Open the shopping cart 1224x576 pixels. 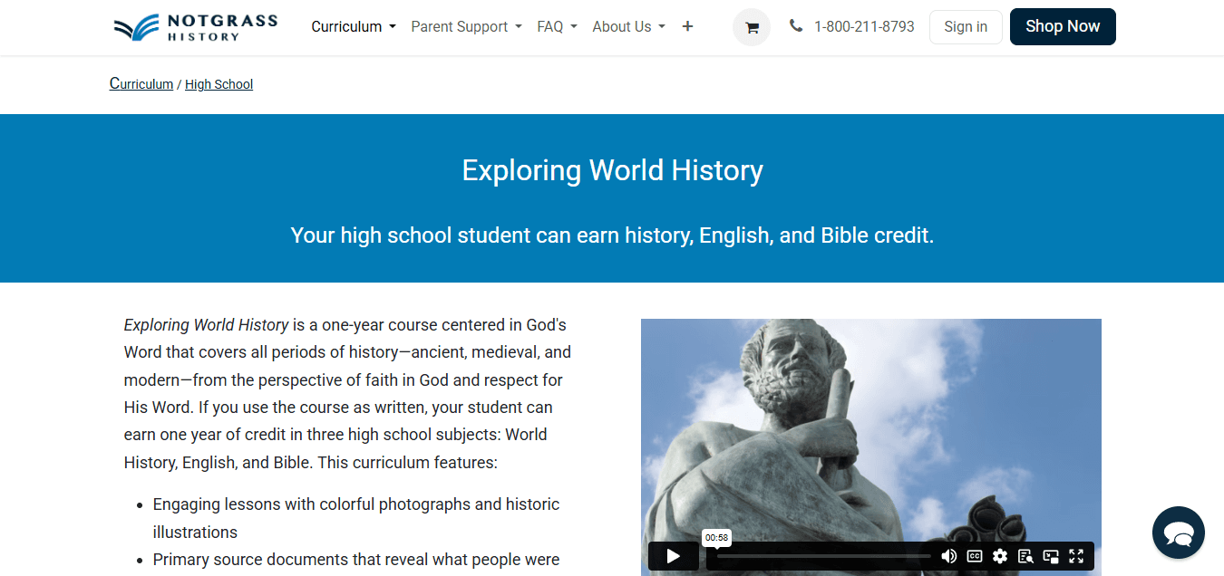751,27
